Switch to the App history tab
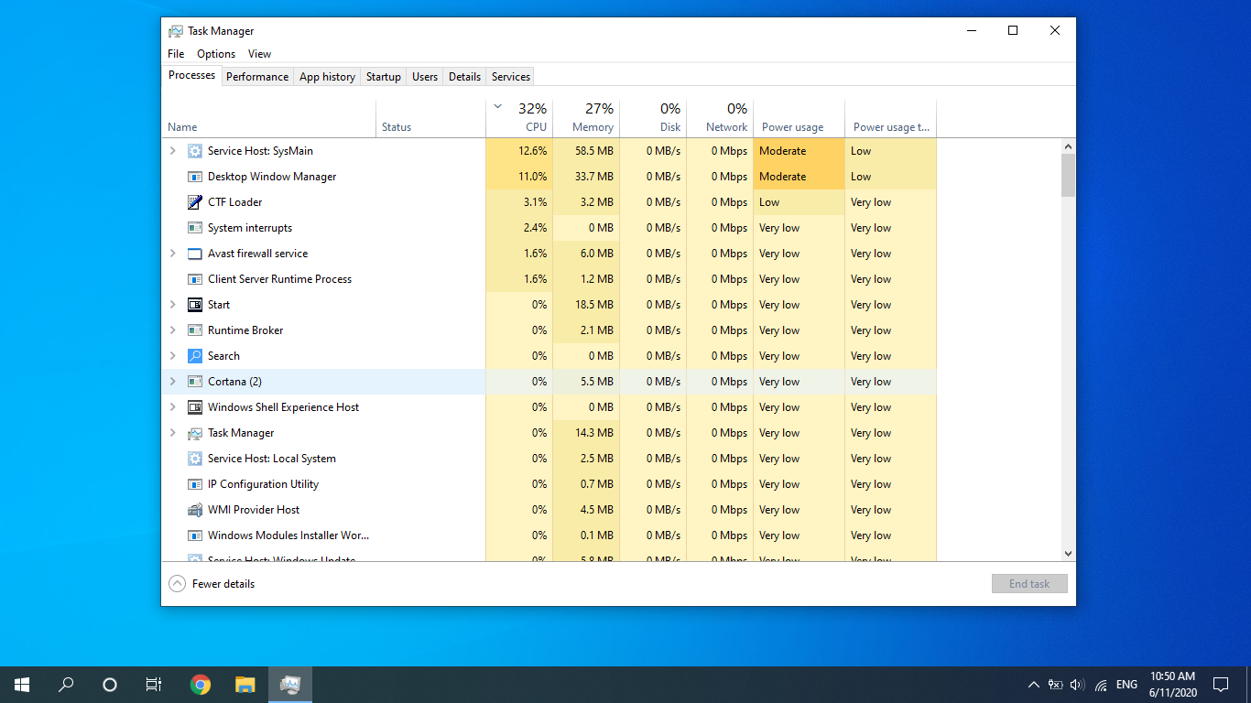This screenshot has width=1251, height=703. click(327, 77)
